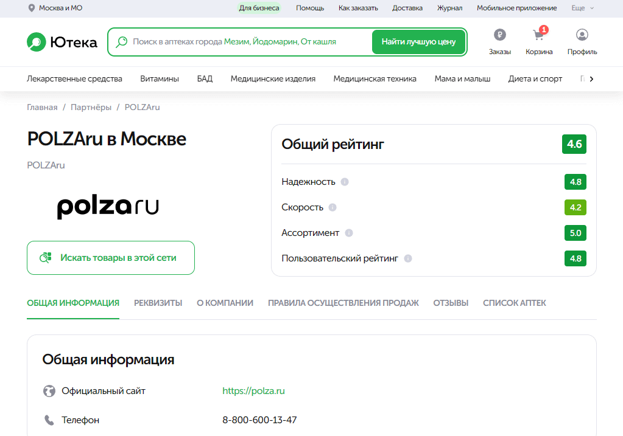Open ПРАВИЛА ОСУЩЕСТВЛЕНИЯ ПРОДАЖ tab
The height and width of the screenshot is (436, 623).
(343, 303)
